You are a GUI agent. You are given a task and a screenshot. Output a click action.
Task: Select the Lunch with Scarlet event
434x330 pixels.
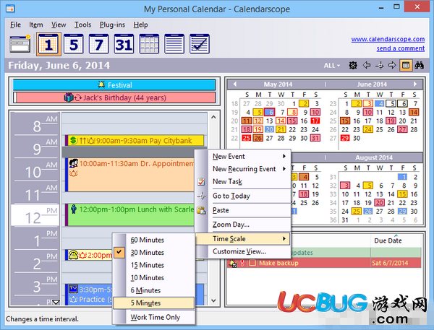(x=130, y=214)
